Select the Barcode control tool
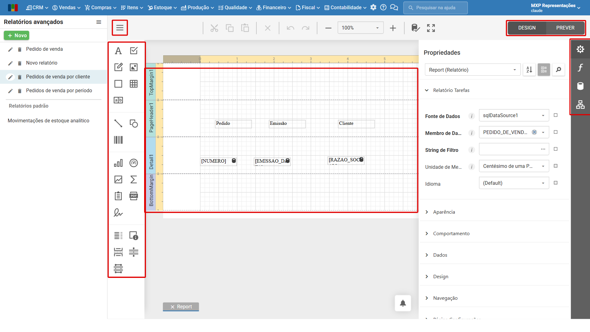This screenshot has width=590, height=332. coord(118,140)
